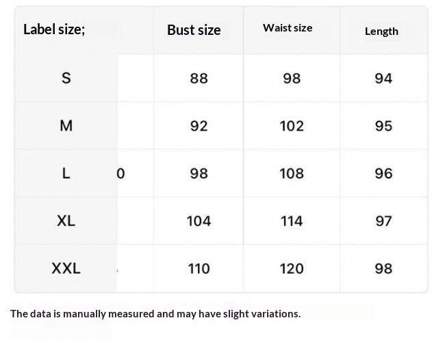Click the "Waist size" column header
This screenshot has height=355, width=432.
coord(288,28)
